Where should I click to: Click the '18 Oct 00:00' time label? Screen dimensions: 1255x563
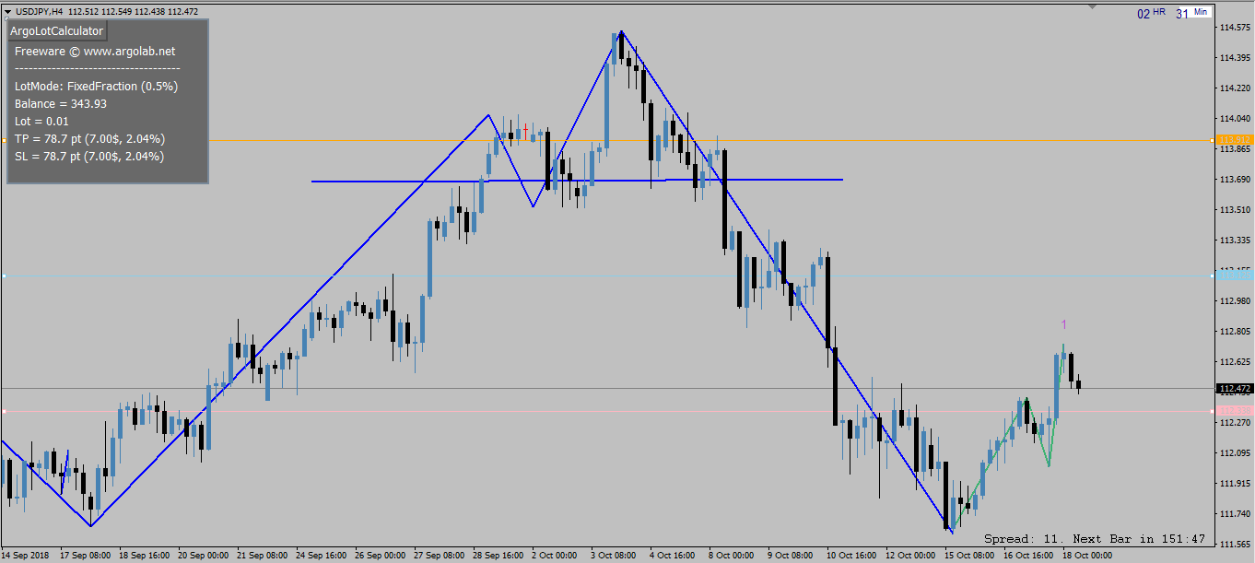click(x=1088, y=557)
